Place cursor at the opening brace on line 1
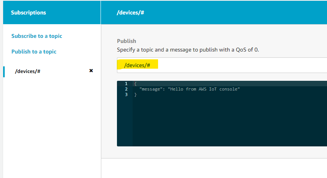This screenshot has width=327, height=178. (135, 84)
